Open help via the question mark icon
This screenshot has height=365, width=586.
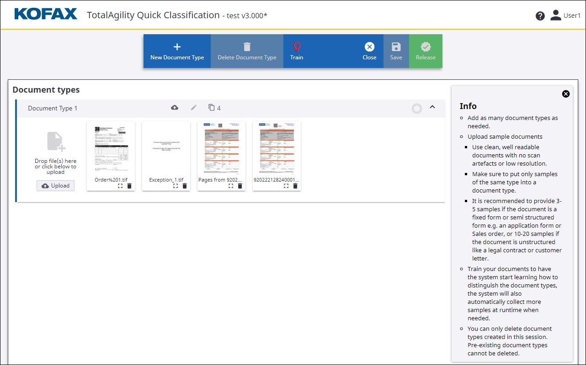pos(540,16)
